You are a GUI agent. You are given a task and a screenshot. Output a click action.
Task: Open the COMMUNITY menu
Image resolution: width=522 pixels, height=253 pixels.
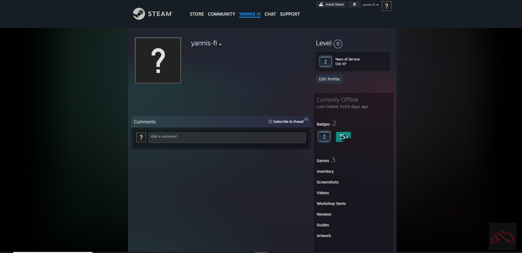[x=221, y=14]
